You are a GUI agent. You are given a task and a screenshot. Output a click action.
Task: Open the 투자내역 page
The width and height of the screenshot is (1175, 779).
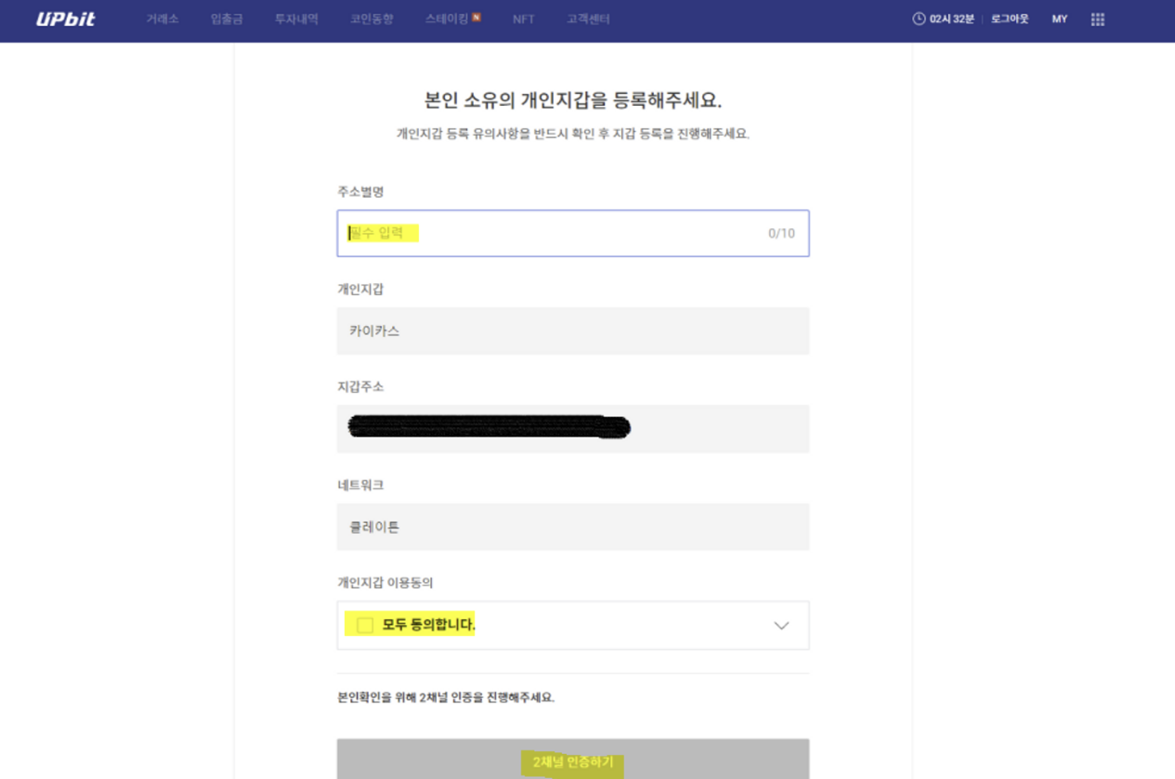point(297,19)
